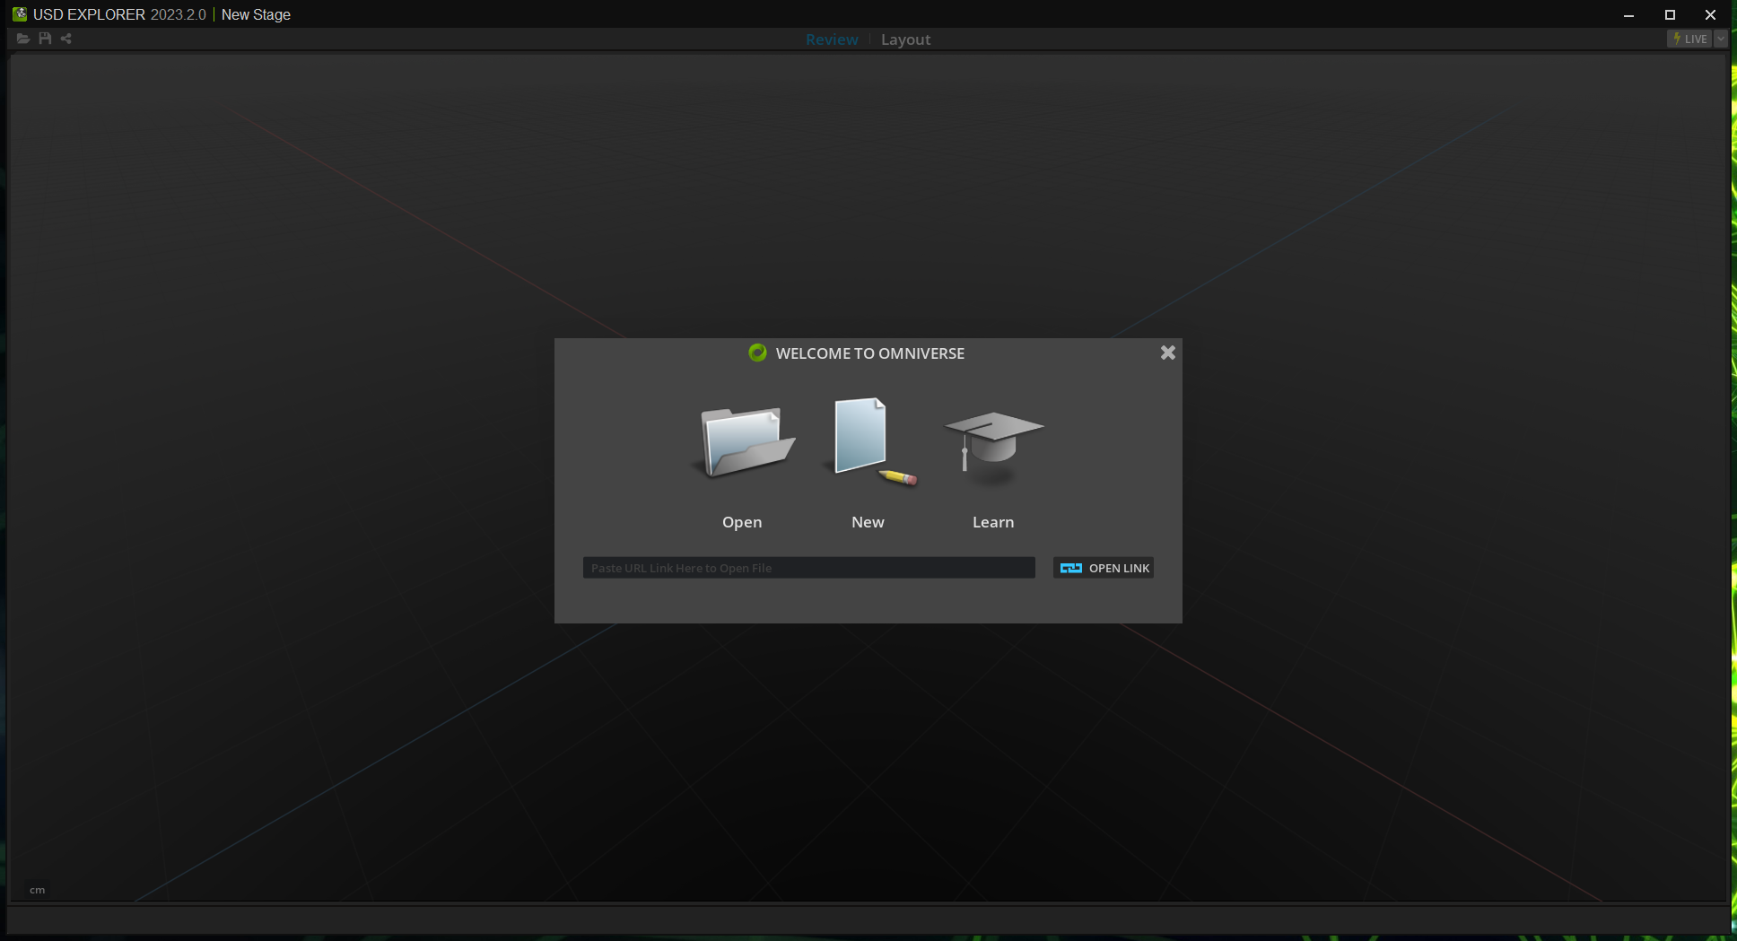Click into the Paste URL Link field

tap(808, 568)
